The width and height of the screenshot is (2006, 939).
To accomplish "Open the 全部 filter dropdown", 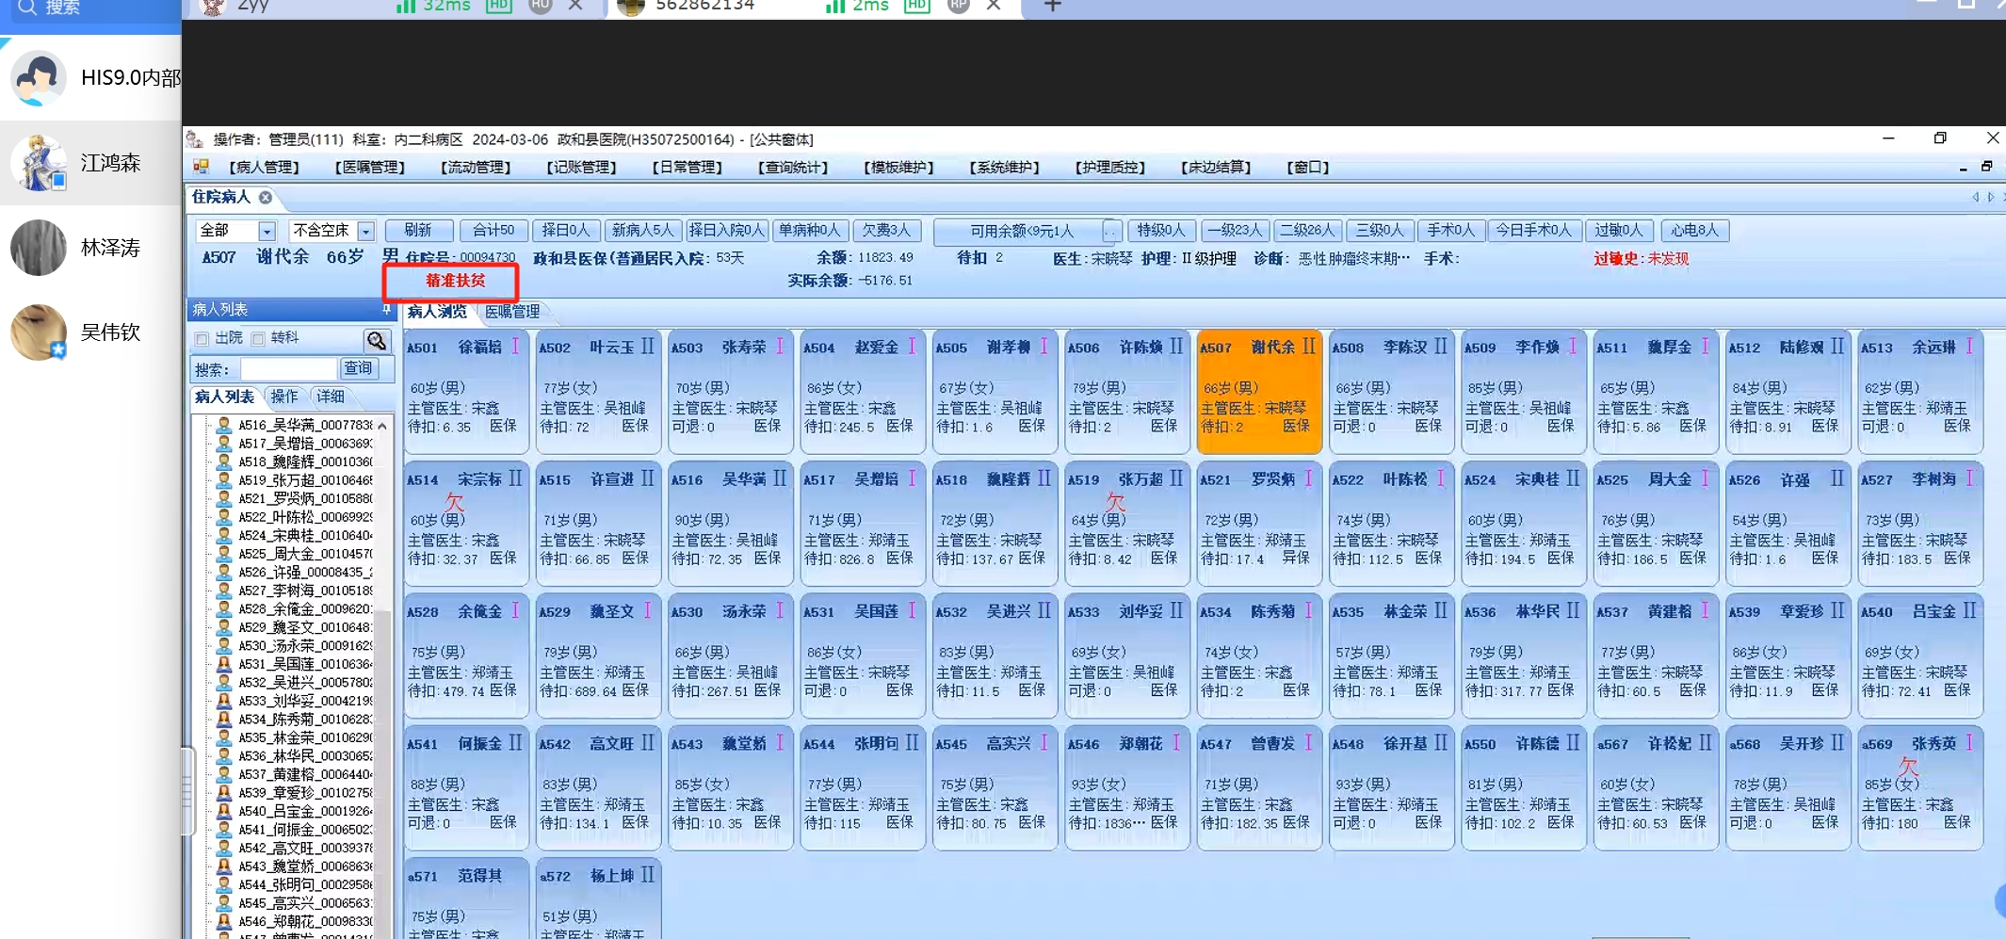I will 267,231.
